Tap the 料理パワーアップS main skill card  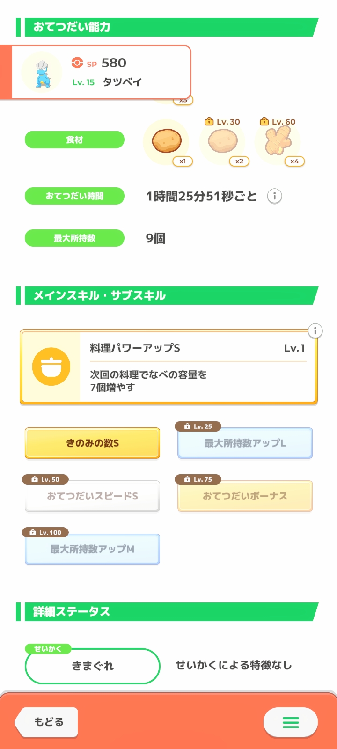[197, 367]
